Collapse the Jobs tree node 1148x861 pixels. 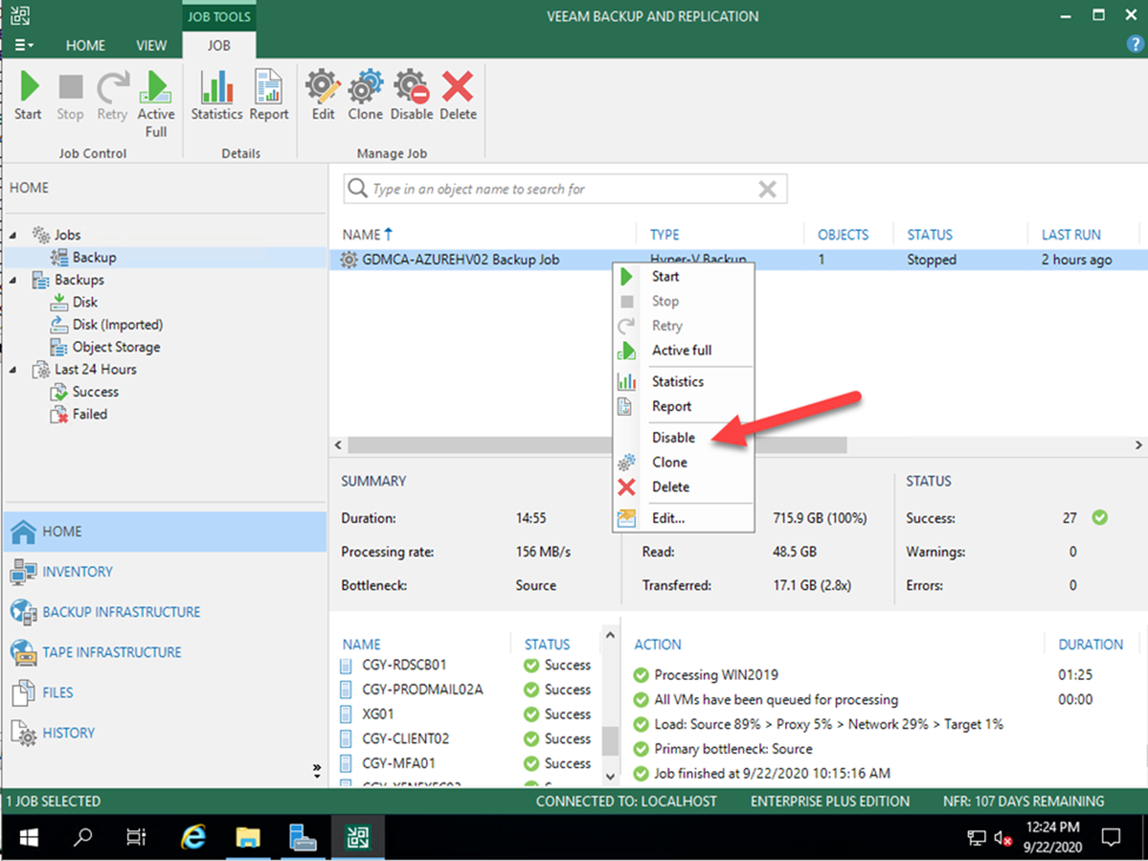[13, 235]
